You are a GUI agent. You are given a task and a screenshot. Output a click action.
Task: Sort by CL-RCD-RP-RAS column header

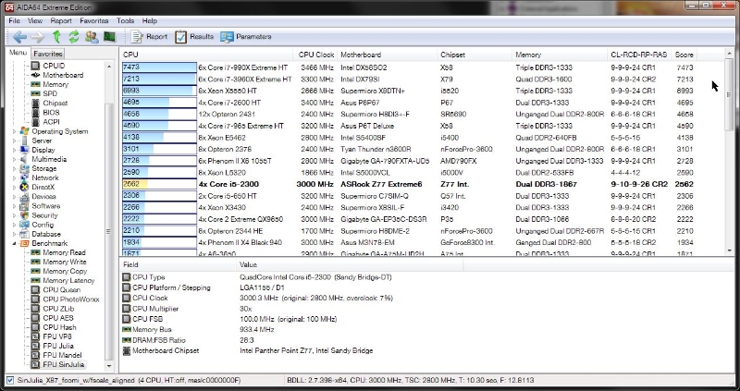tap(639, 55)
